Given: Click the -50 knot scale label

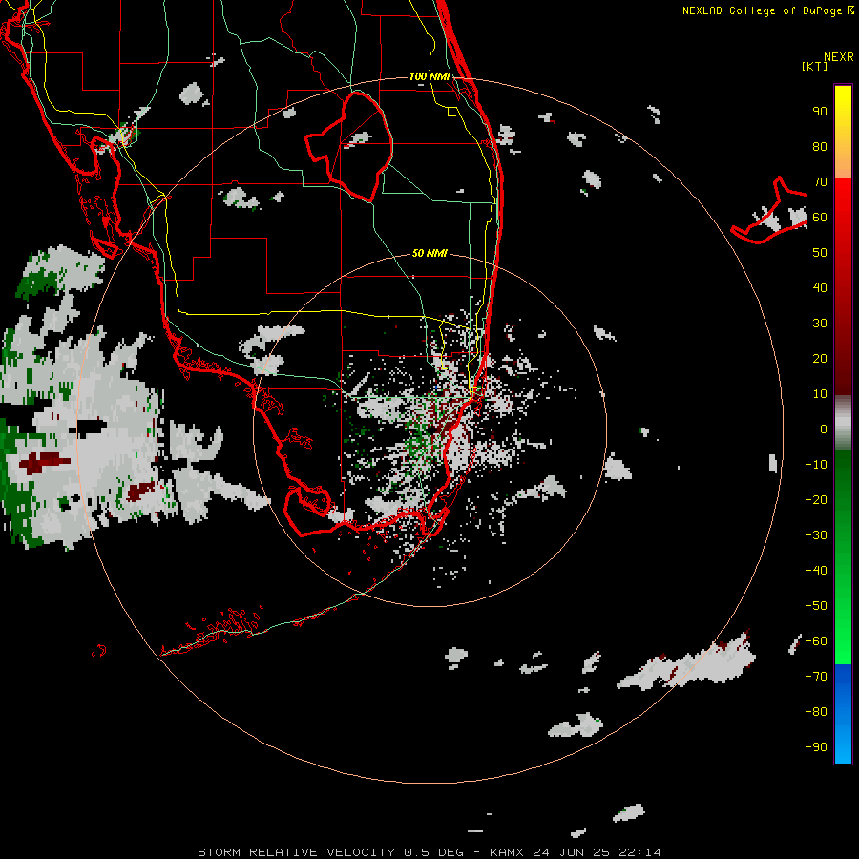Looking at the screenshot, I should point(816,606).
